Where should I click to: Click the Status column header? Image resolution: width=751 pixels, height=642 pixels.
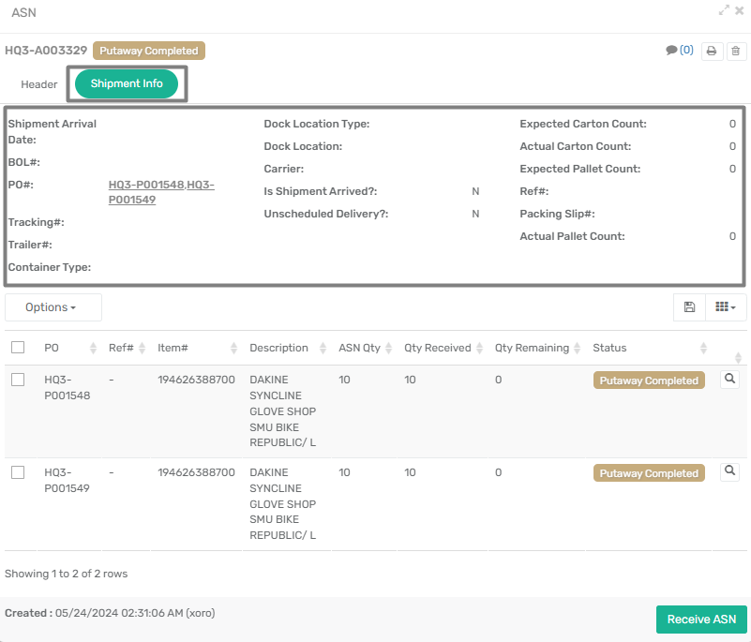(x=609, y=348)
